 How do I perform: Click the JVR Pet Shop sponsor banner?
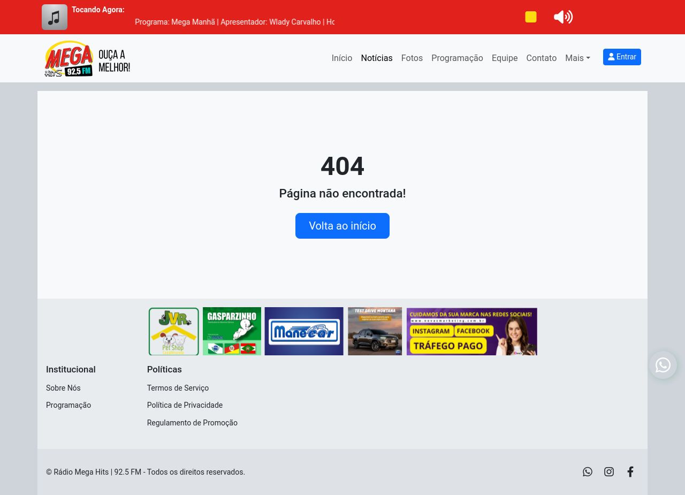pyautogui.click(x=174, y=331)
